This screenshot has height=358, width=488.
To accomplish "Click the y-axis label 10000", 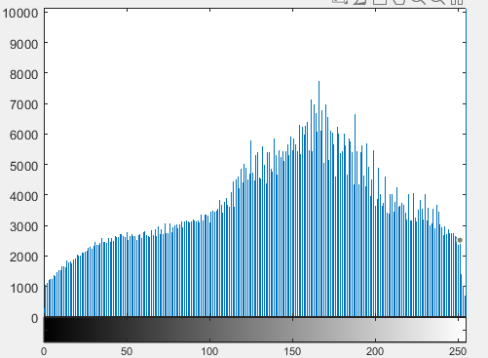I will (x=20, y=14).
